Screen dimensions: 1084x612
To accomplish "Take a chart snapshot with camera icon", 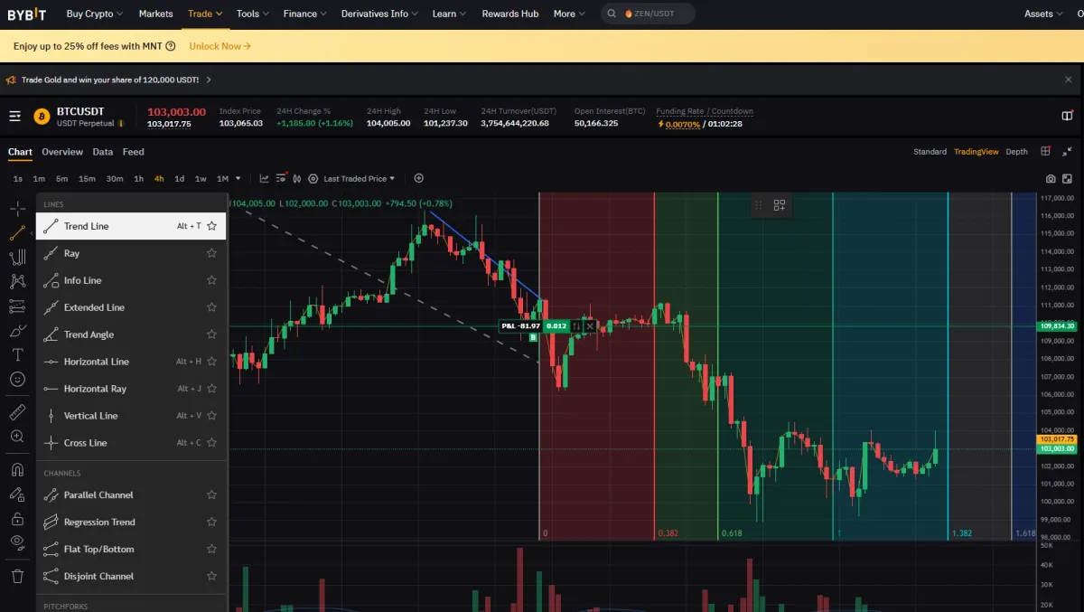I will 1051,179.
